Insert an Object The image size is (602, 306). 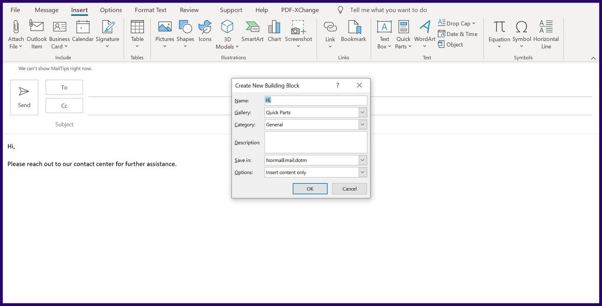pyautogui.click(x=450, y=44)
